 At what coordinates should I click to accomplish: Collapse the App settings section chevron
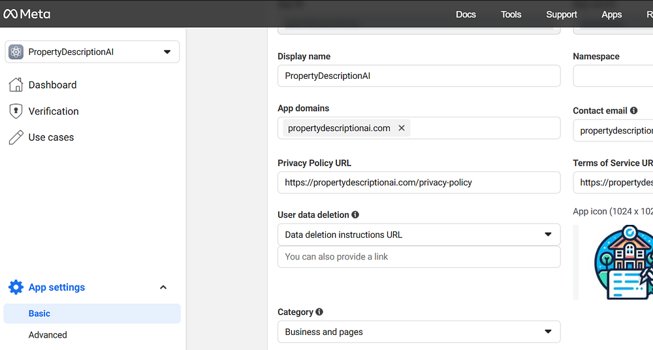pyautogui.click(x=163, y=287)
